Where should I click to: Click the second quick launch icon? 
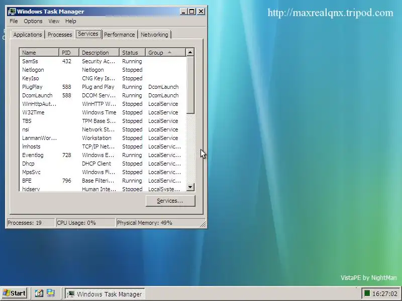click(51, 293)
